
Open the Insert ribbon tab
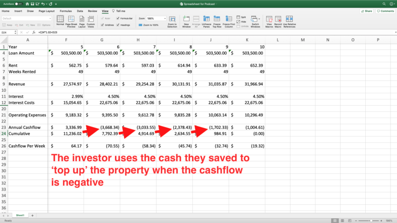click(18, 11)
